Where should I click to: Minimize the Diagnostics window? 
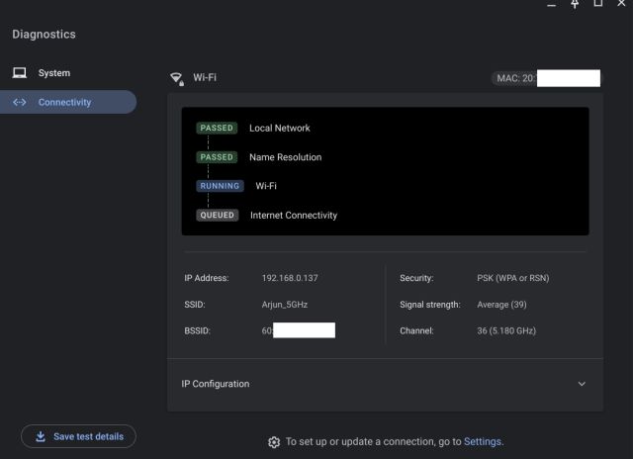[x=552, y=4]
